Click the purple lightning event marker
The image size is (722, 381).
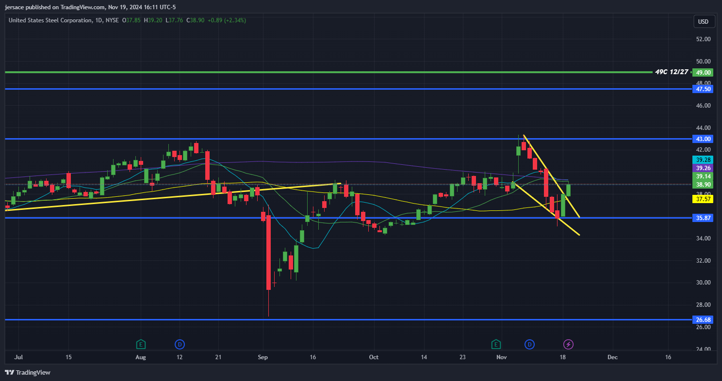point(568,344)
